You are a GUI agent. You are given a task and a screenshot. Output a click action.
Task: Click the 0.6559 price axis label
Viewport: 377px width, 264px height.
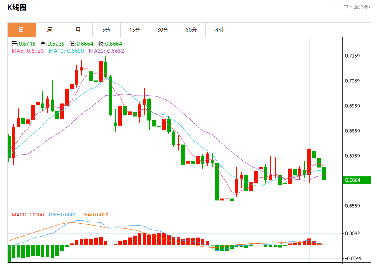pyautogui.click(x=352, y=206)
